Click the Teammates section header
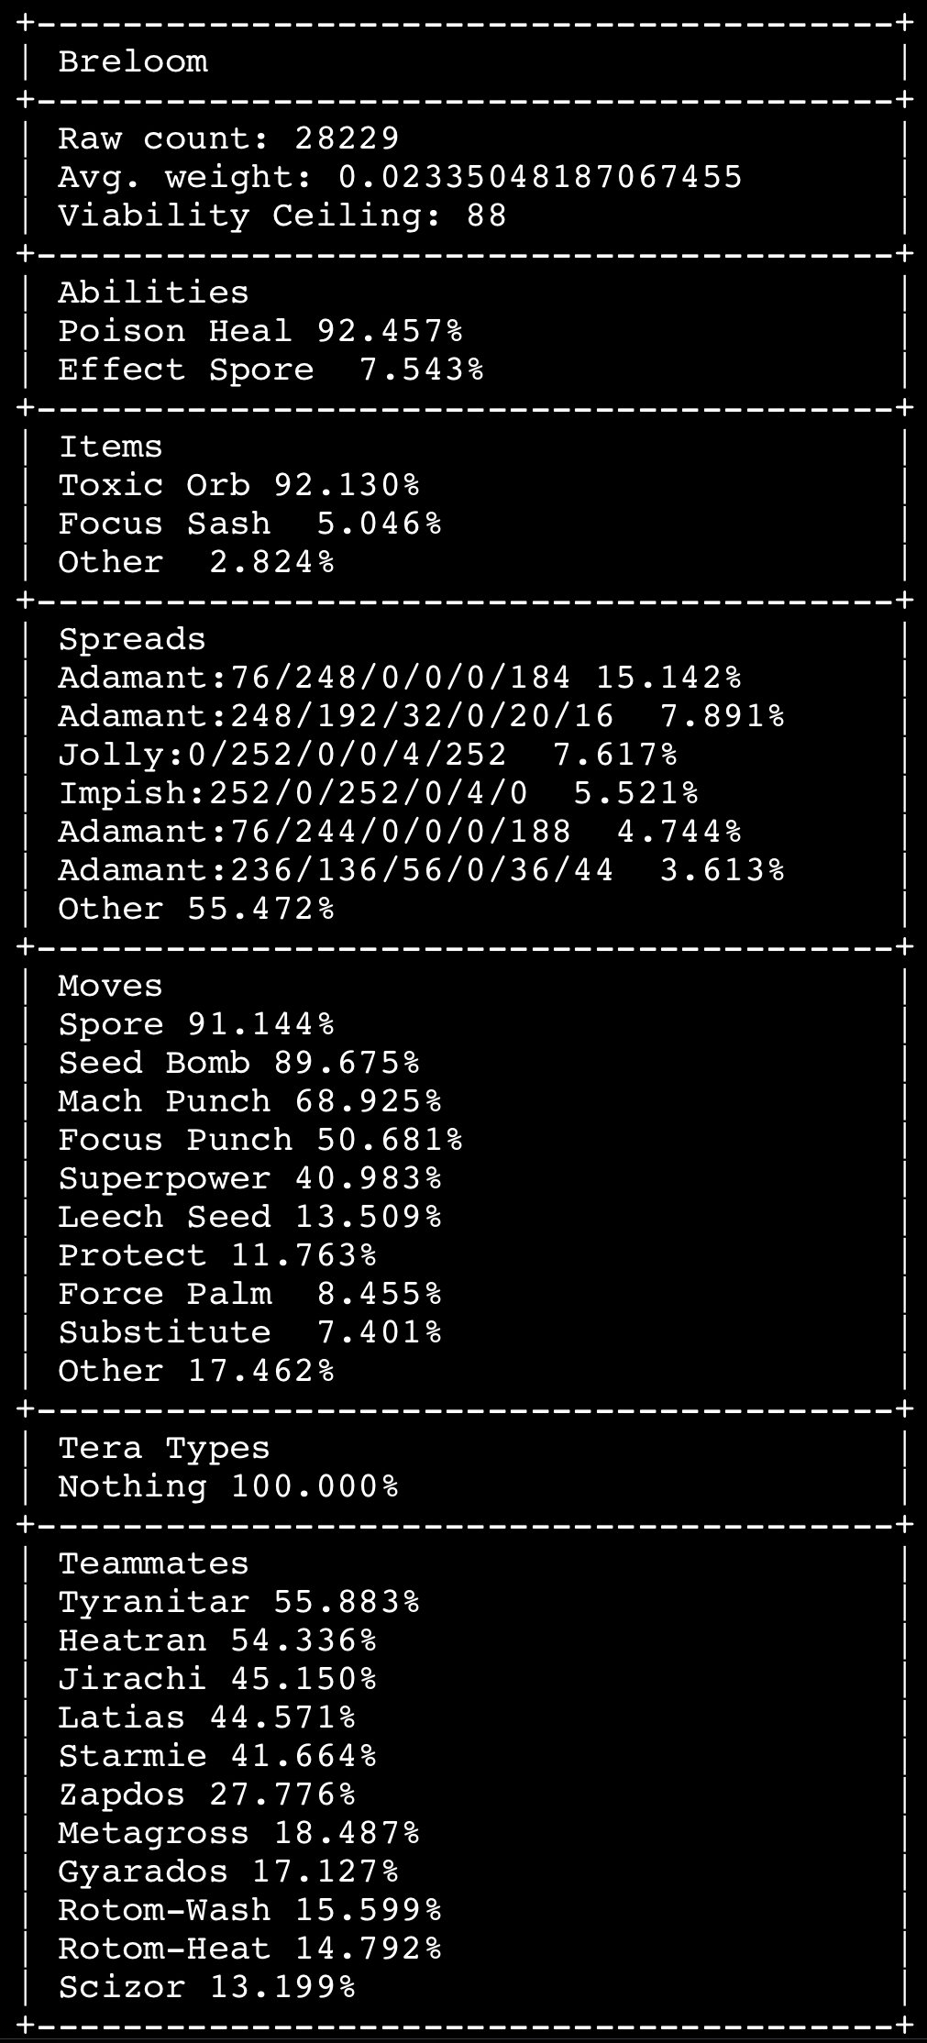Image resolution: width=927 pixels, height=2043 pixels. (153, 1563)
